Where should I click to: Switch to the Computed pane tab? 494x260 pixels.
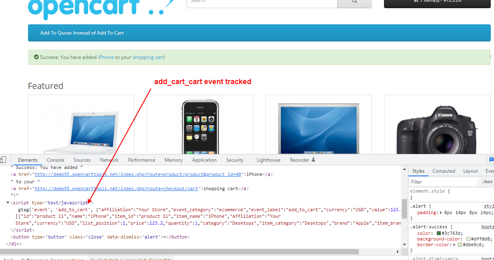point(444,171)
